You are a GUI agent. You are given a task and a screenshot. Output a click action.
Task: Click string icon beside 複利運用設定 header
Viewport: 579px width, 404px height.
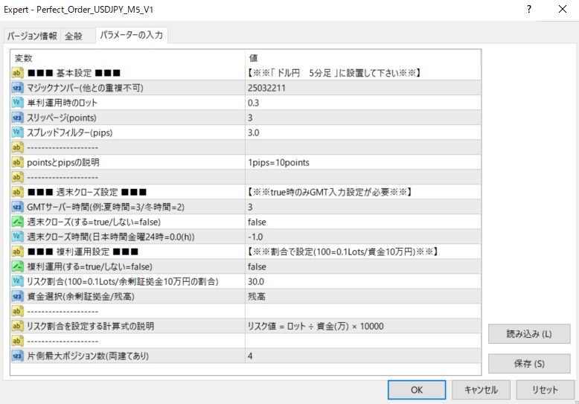click(17, 251)
